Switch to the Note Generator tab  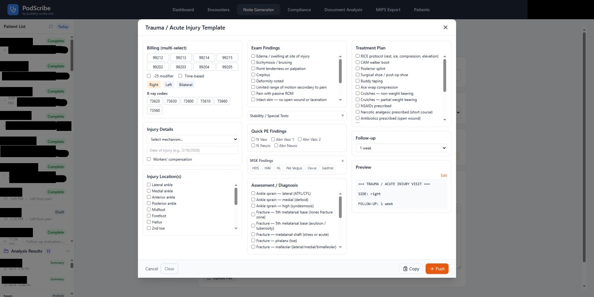258,10
